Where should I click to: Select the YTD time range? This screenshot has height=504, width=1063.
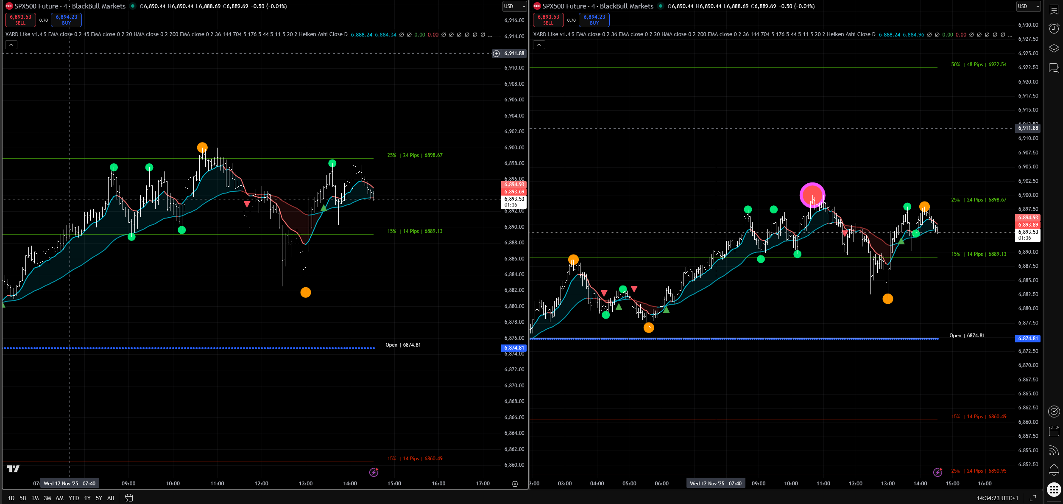click(x=73, y=498)
